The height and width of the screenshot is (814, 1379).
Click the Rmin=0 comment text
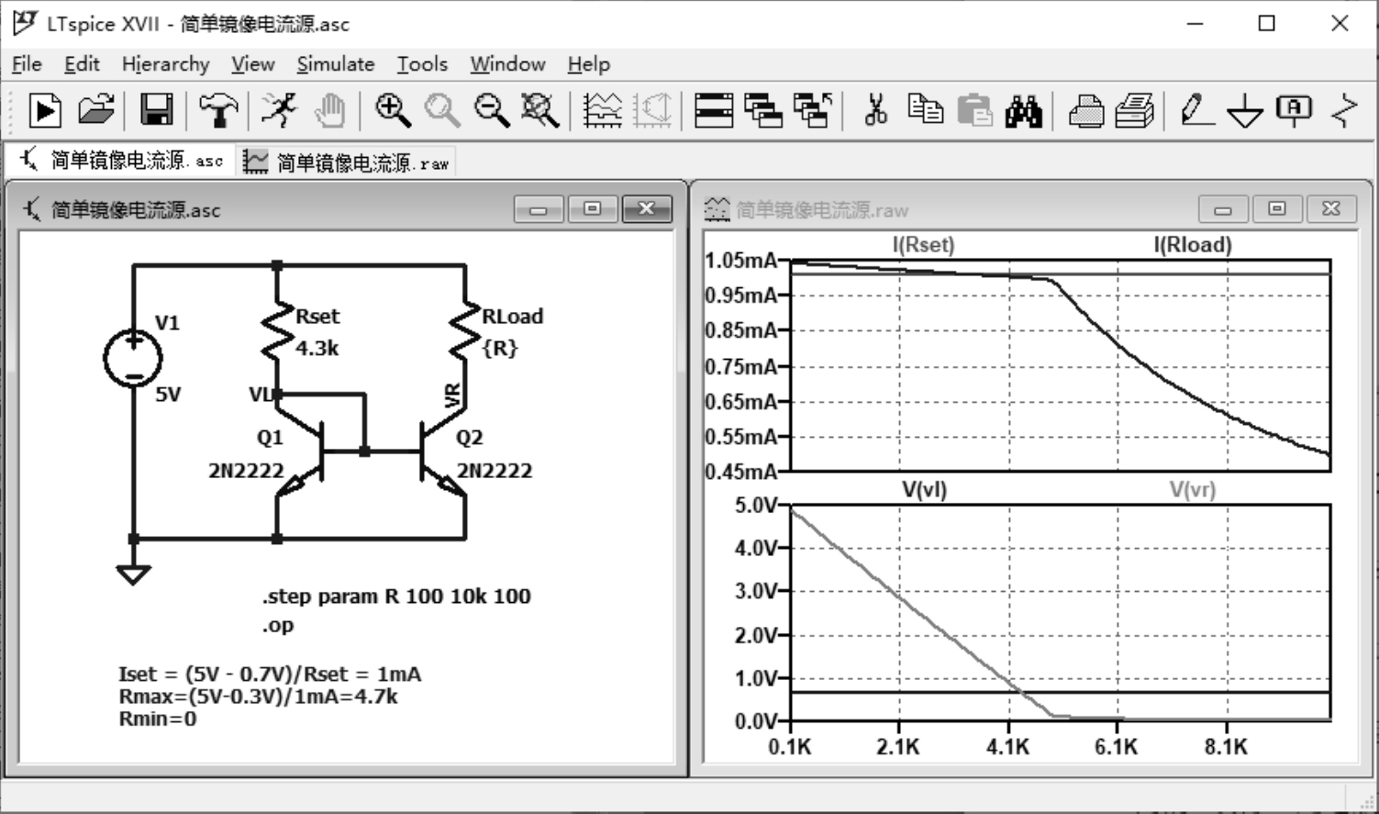pos(158,719)
